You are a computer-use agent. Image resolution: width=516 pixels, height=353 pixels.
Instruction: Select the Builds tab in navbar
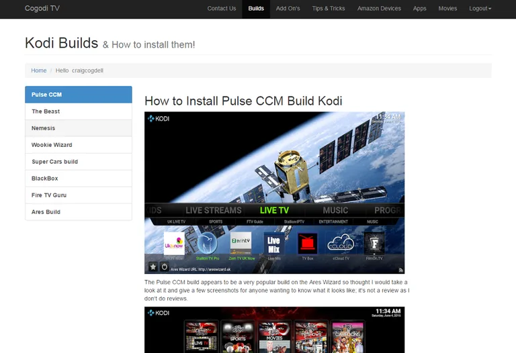(256, 9)
